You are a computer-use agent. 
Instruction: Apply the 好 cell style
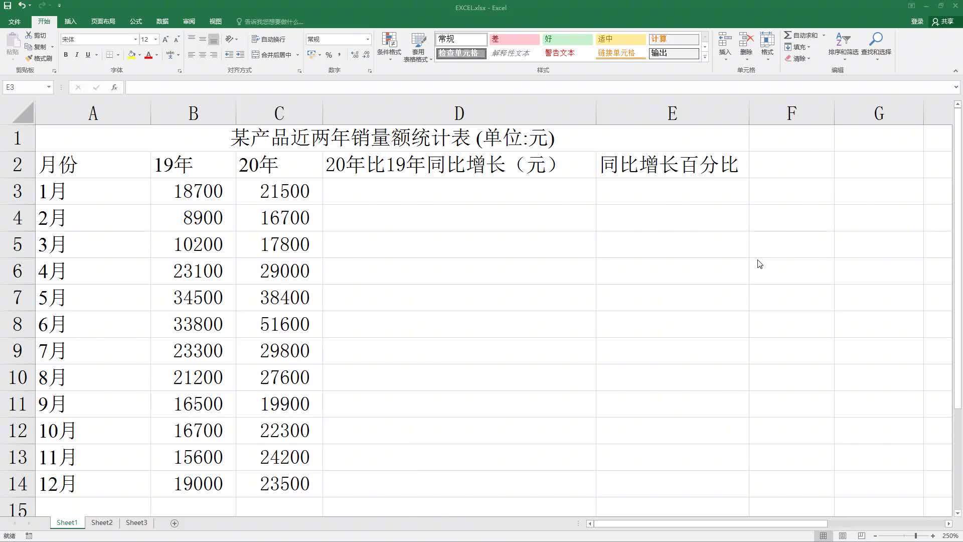[567, 39]
